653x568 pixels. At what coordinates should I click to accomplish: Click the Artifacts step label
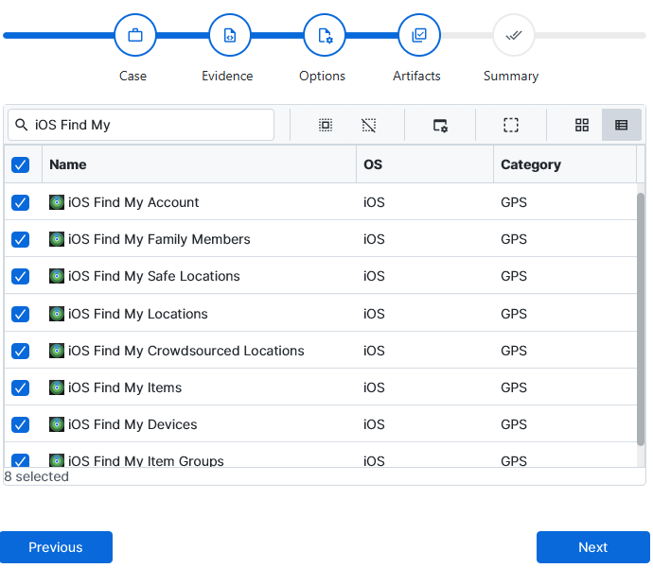[x=416, y=77]
